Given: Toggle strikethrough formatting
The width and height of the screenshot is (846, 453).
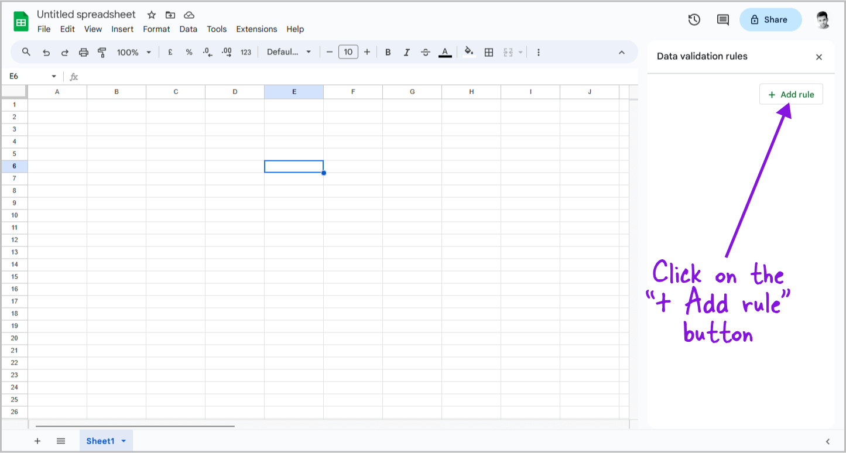Looking at the screenshot, I should coord(426,52).
